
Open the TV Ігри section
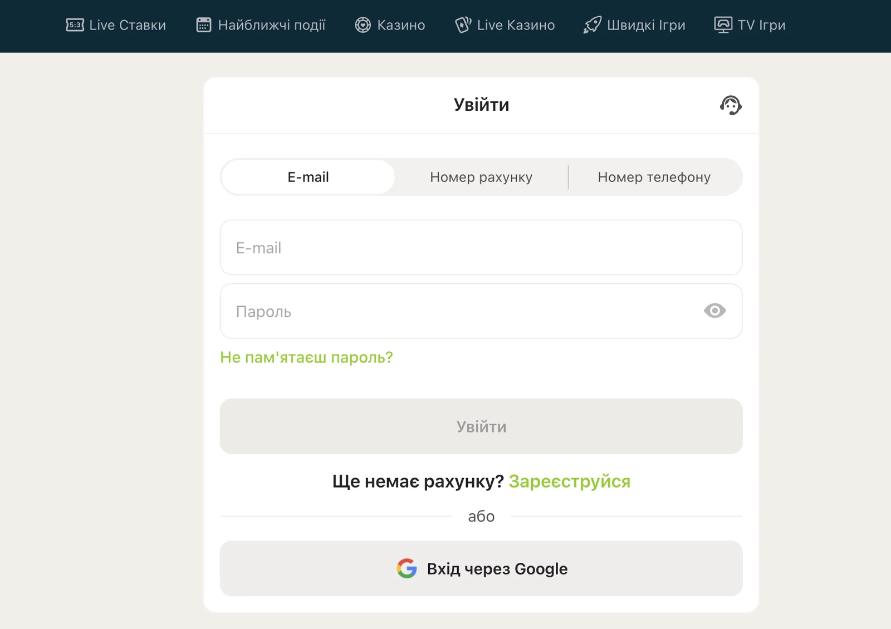(x=750, y=25)
